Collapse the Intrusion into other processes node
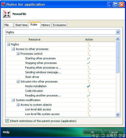 coord(18,82)
